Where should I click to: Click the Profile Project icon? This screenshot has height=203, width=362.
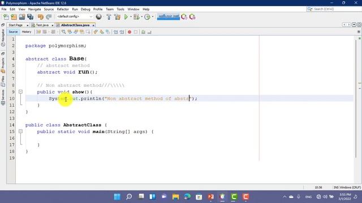click(147, 17)
